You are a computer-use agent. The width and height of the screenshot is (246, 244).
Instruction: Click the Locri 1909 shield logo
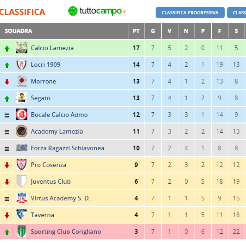21,64
